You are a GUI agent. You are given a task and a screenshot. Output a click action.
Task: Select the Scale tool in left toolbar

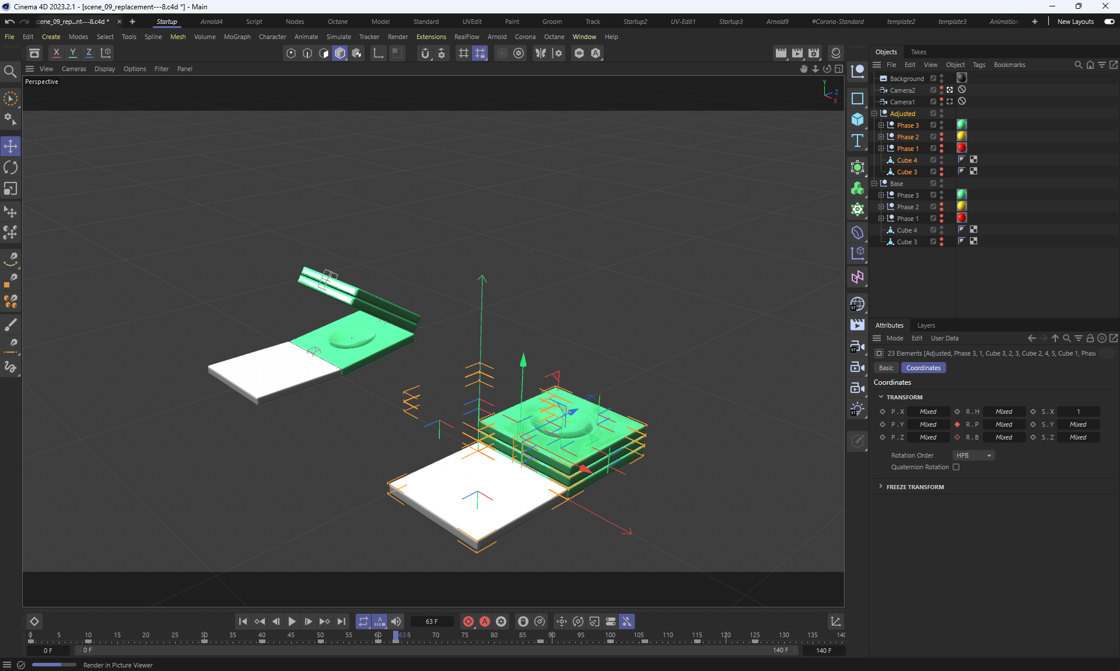(x=10, y=189)
